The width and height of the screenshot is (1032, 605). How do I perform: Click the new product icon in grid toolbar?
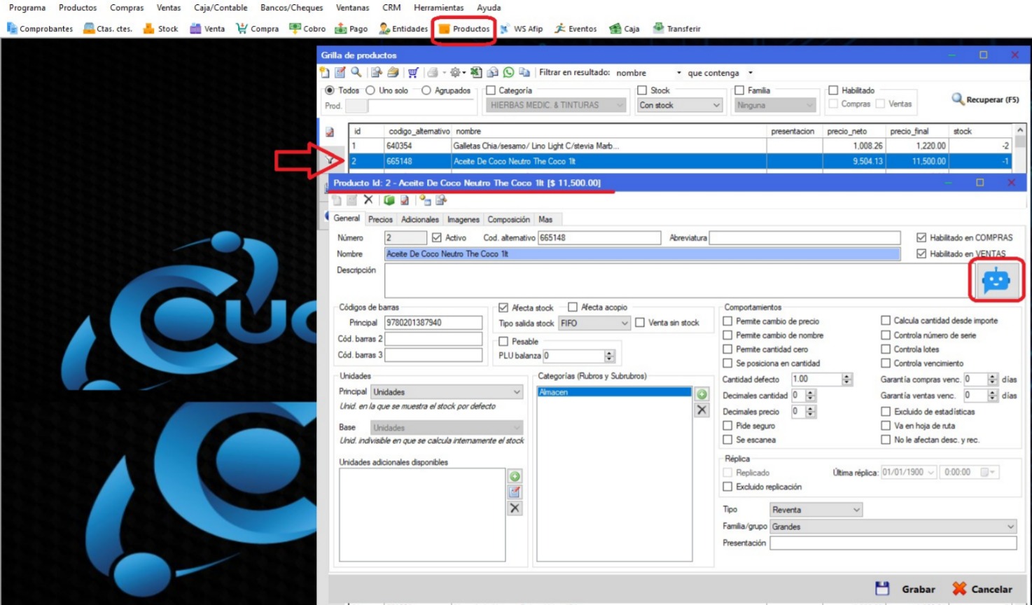[324, 72]
